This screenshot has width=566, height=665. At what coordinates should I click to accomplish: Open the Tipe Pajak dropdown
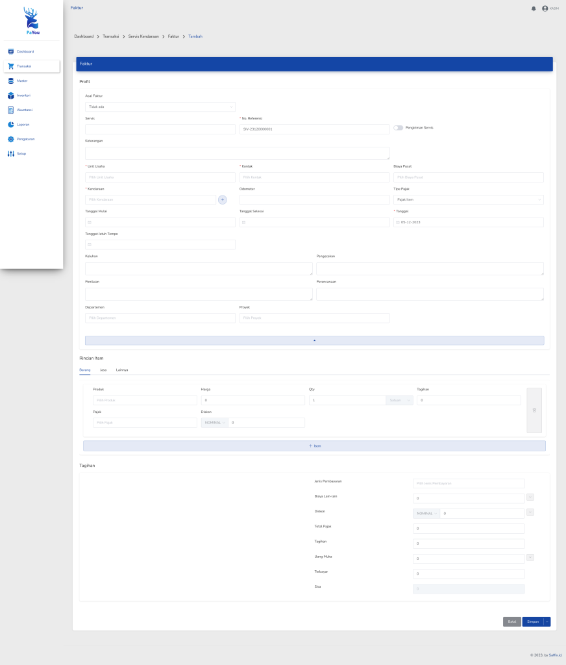[469, 200]
